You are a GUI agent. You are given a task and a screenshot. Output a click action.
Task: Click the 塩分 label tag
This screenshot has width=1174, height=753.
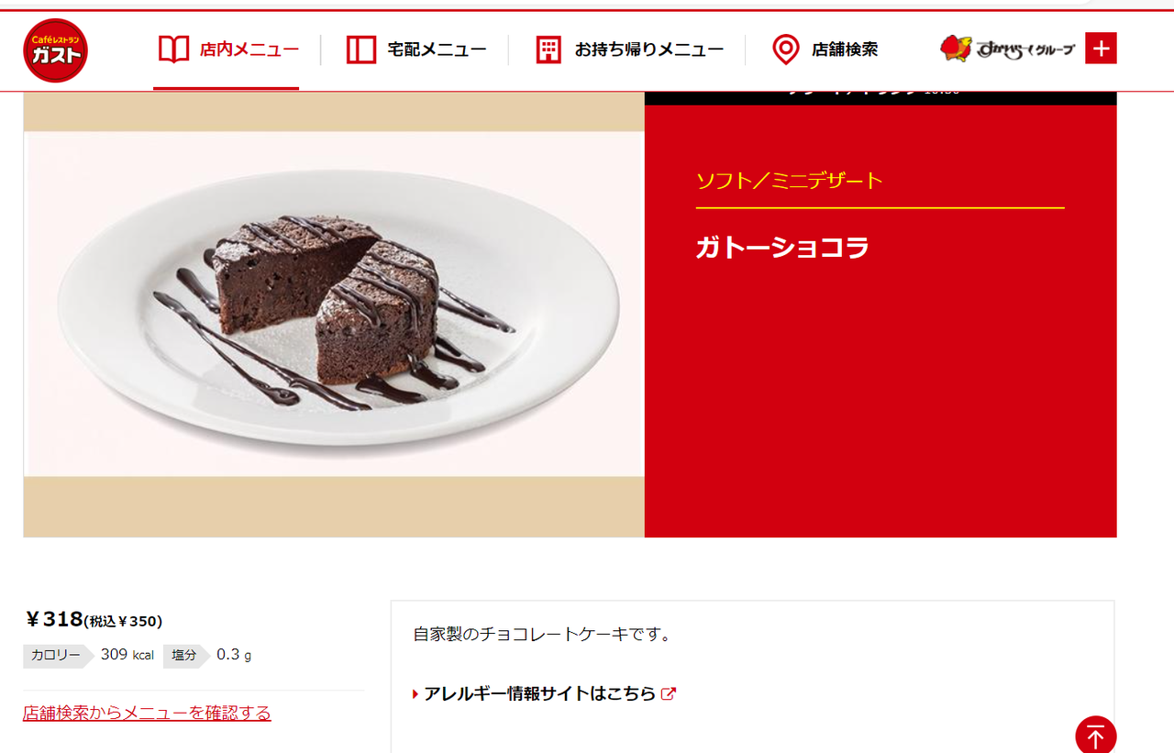[x=185, y=655]
